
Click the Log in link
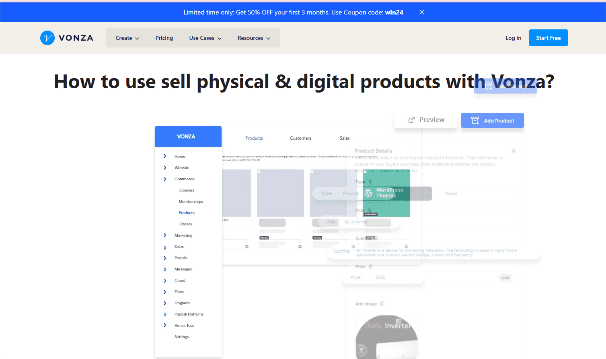[x=513, y=38]
